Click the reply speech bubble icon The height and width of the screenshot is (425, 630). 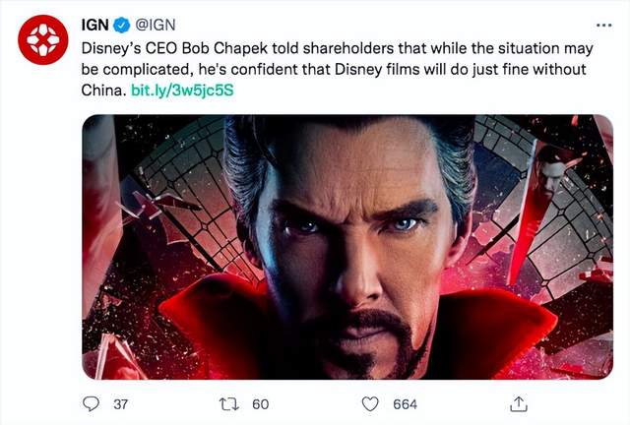tap(92, 403)
